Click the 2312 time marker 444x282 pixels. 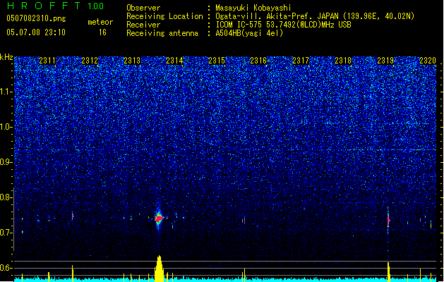coord(90,61)
